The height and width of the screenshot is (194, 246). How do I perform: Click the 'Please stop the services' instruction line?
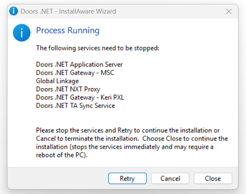point(128,130)
